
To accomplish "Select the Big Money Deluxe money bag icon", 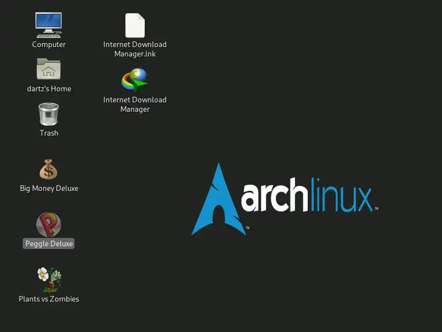I will tap(49, 169).
